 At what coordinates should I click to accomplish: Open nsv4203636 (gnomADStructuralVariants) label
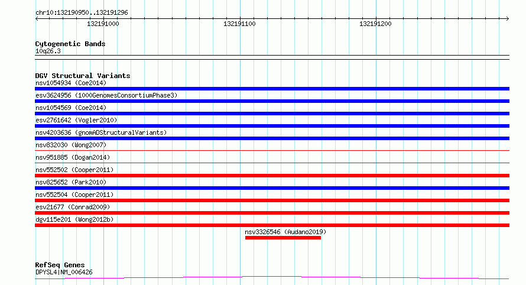point(101,132)
